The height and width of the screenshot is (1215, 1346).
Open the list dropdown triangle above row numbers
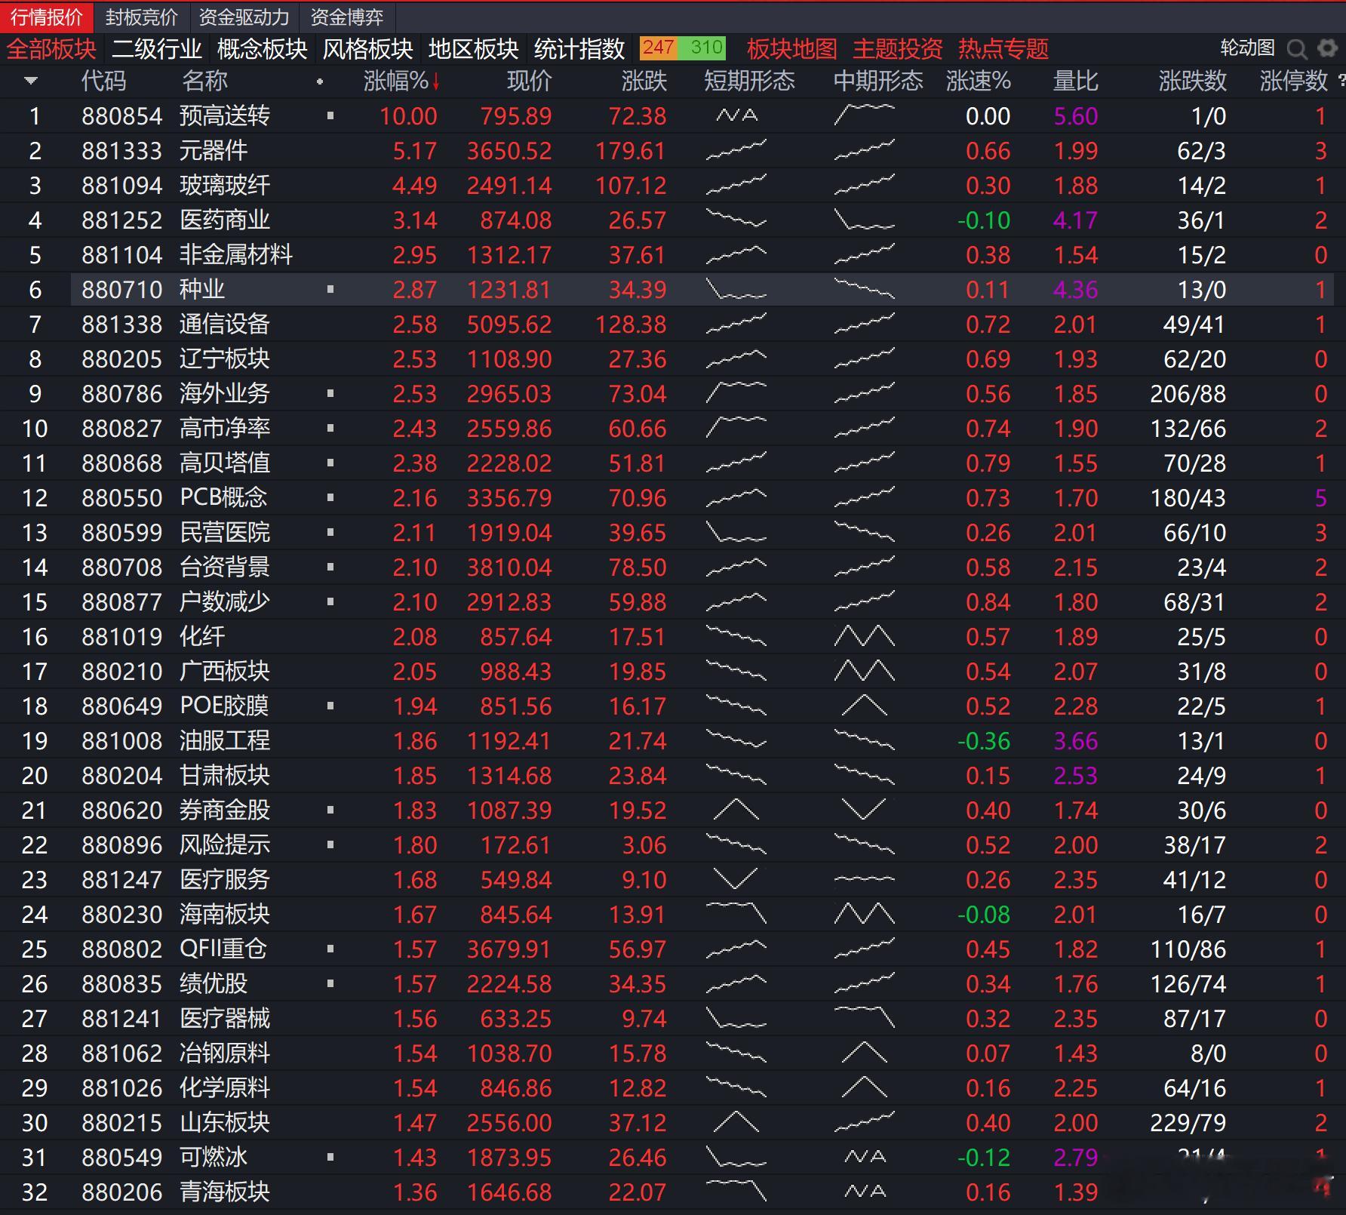coord(31,80)
